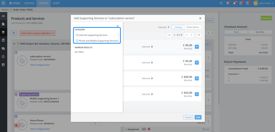Image resolution: width=275 pixels, height=132 pixels.
Task: Close the Add Supporting Services dialog
Action: [x=200, y=18]
